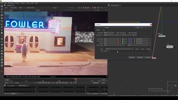178x100 pixels.
Task: Open the output channels dropdown
Action: tap(110, 43)
